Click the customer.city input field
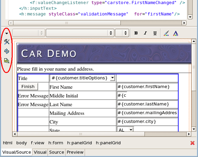This screenshot has width=198, height=157. click(x=147, y=121)
